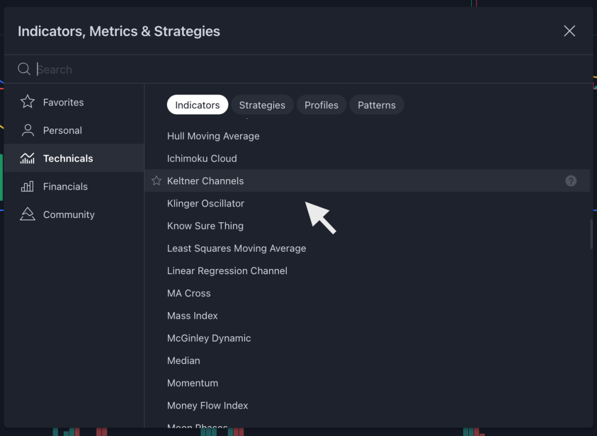Image resolution: width=597 pixels, height=436 pixels.
Task: Click the Personal user icon
Action: (x=27, y=130)
